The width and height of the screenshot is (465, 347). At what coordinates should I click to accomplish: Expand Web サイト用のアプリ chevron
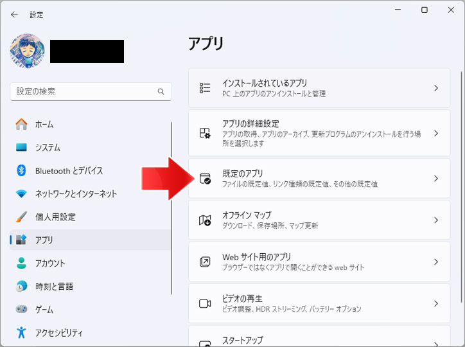pyautogui.click(x=436, y=262)
